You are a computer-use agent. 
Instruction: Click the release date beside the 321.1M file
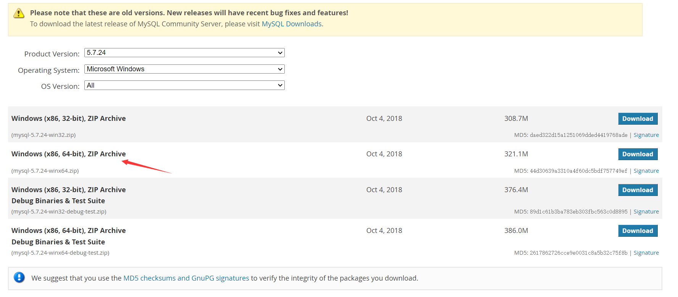(384, 154)
